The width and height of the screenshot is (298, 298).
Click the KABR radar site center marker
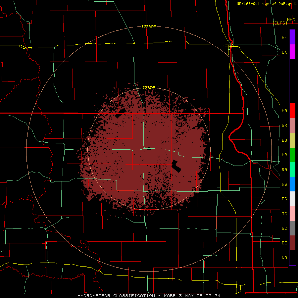click(149, 149)
